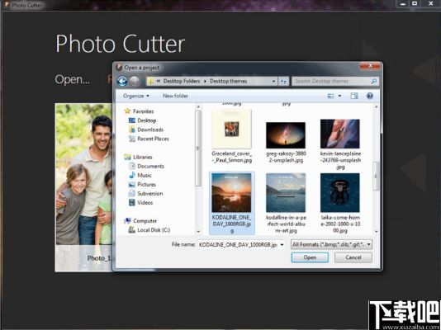Select the greg-rakozy unsplash thumbnail
Viewport: 441px width, 330px height.
tap(286, 135)
